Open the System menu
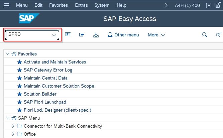 102,5
